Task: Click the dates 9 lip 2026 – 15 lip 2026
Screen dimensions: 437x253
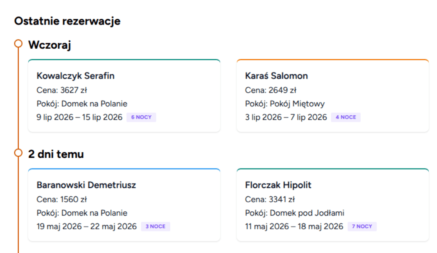Action: 79,117
